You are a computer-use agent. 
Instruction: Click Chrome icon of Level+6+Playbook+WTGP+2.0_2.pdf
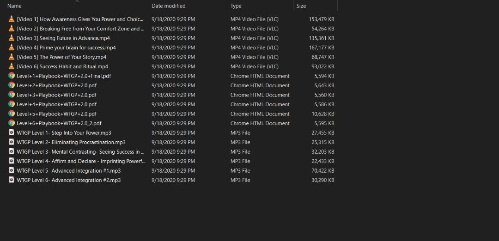12,123
